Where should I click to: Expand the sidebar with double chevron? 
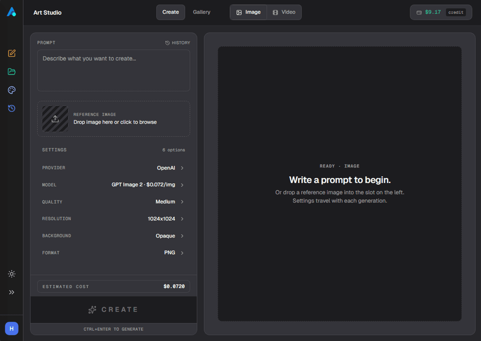pyautogui.click(x=12, y=292)
